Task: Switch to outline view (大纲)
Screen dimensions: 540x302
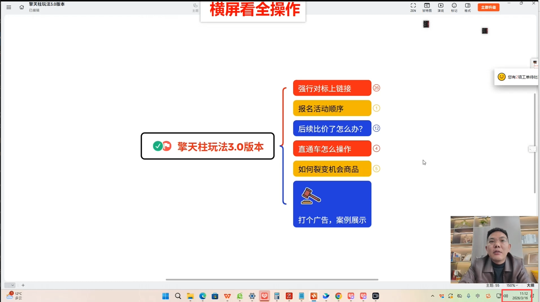Action: 530,285
